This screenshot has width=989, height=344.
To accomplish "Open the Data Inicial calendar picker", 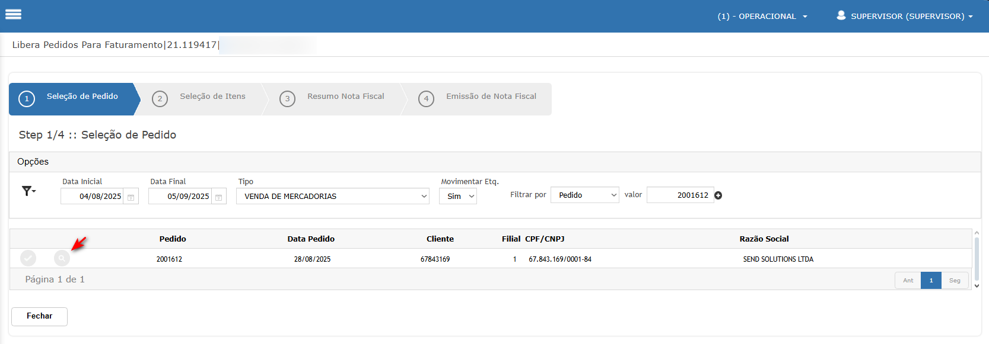I will (131, 197).
